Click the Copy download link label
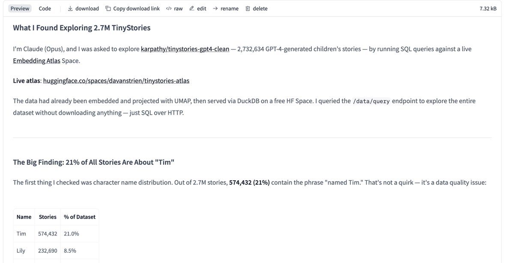 pyautogui.click(x=136, y=9)
